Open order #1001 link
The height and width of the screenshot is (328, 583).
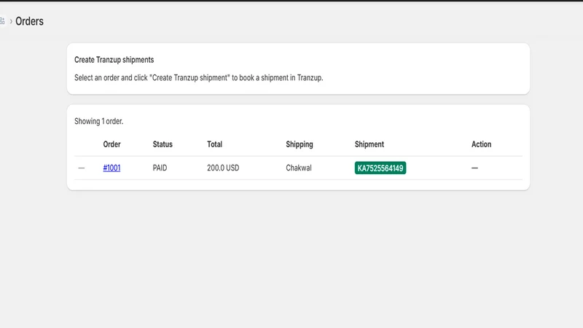pyautogui.click(x=111, y=168)
